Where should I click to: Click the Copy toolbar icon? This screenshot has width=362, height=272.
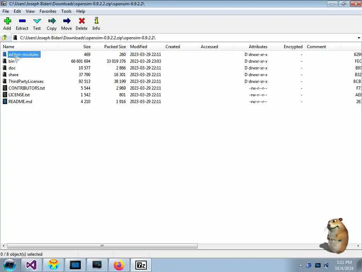pyautogui.click(x=52, y=24)
